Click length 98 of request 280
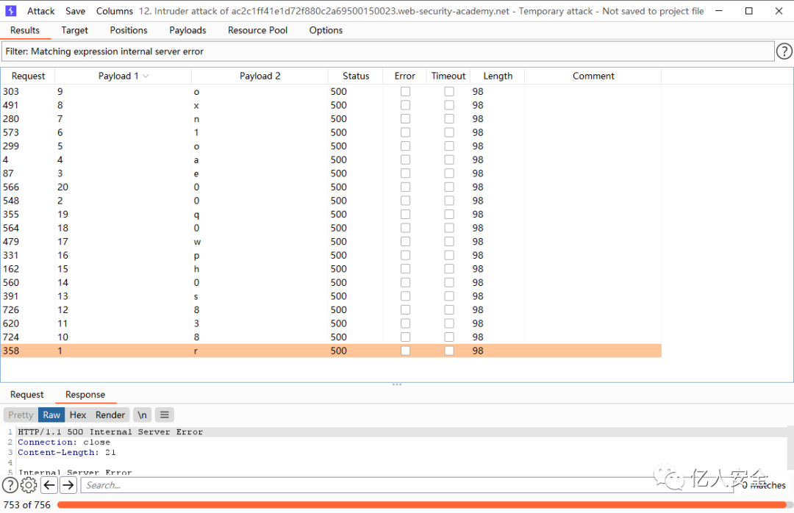 pos(478,119)
